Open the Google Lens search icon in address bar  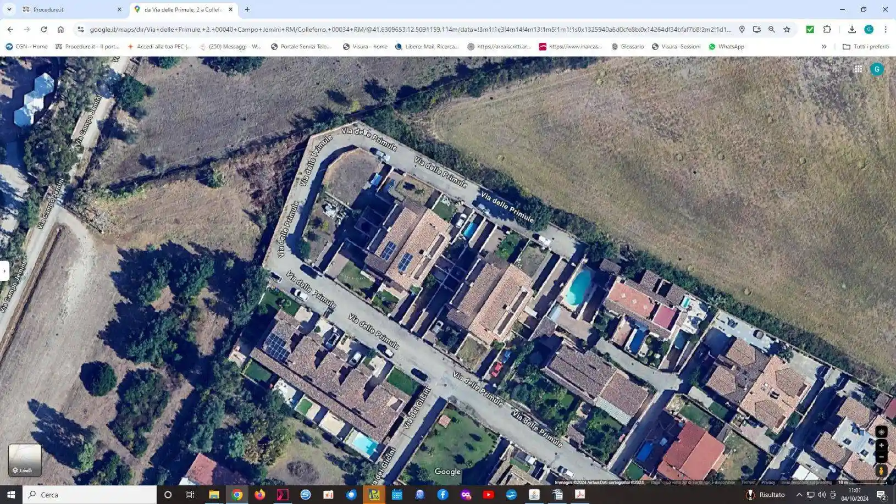[x=771, y=29]
